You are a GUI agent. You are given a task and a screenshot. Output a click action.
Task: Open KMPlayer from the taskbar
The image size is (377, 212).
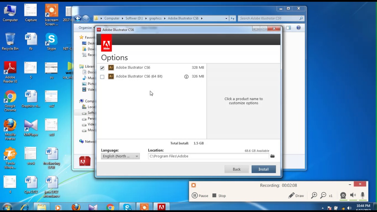(x=93, y=208)
